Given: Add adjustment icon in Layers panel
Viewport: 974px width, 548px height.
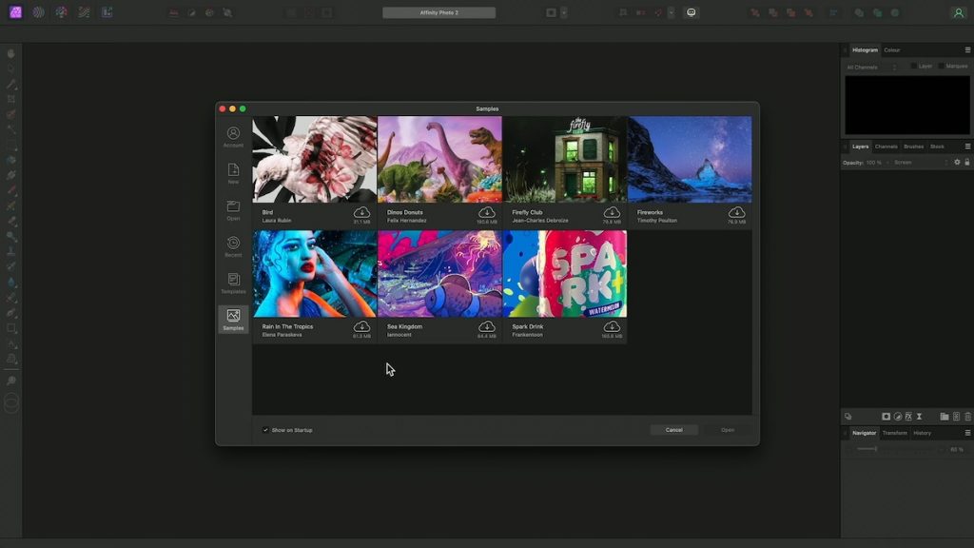Looking at the screenshot, I should click(897, 417).
